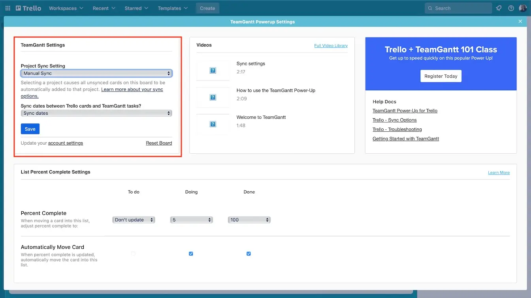Click the Reset Board link

click(159, 143)
